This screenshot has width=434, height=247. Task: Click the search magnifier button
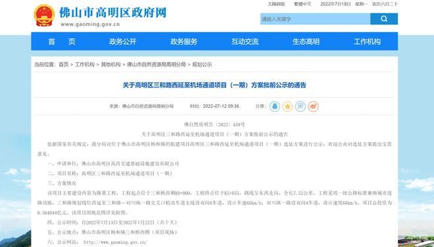pos(384,19)
